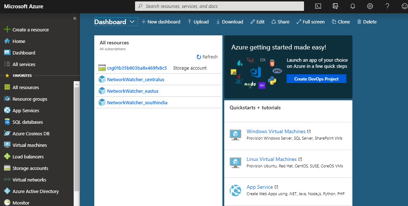Screen dimensions: 408x206
Task: Open portal settings gear icon
Action: click(370, 6)
